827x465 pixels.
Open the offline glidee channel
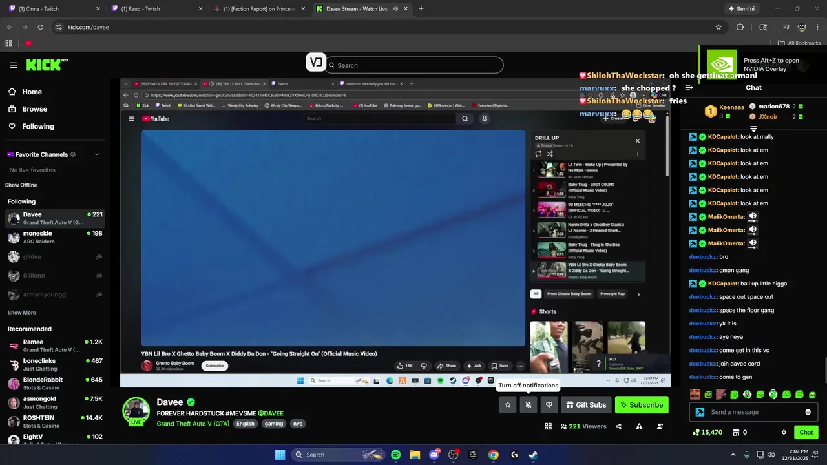tap(55, 256)
